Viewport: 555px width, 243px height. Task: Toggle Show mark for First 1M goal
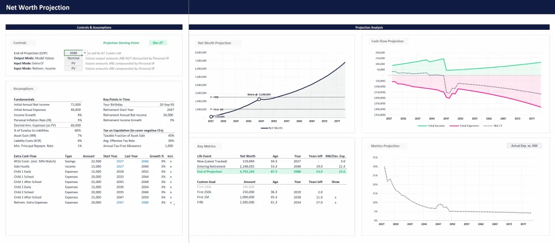335,198
